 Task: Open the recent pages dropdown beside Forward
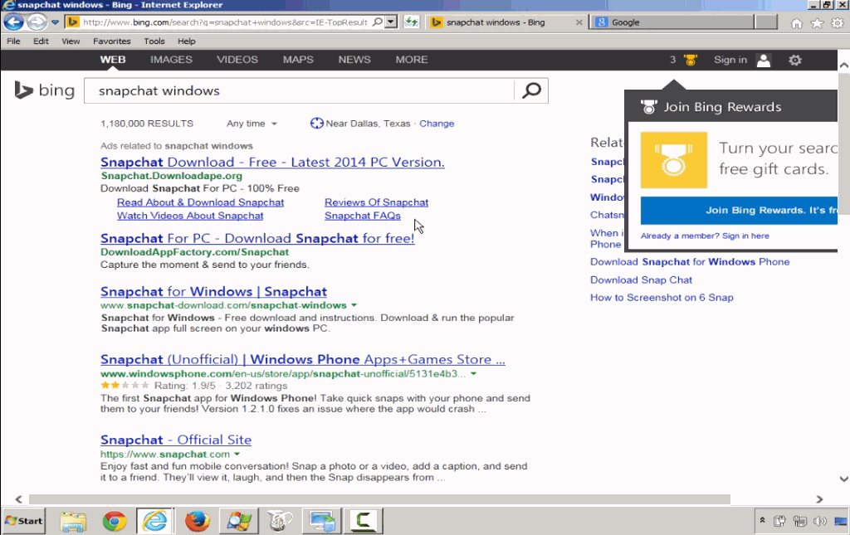coord(55,22)
